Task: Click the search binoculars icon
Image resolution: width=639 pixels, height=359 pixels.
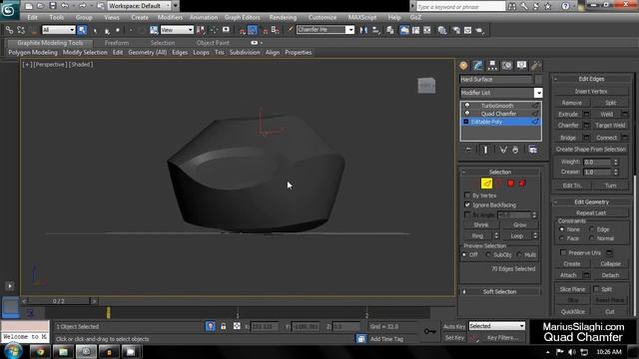Action: (x=512, y=6)
